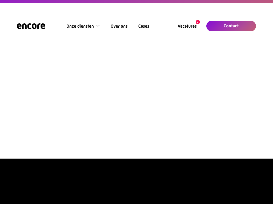Screen dimensions: 273x204
Task: Click the letter e in encore logo
Action: point(19,26)
